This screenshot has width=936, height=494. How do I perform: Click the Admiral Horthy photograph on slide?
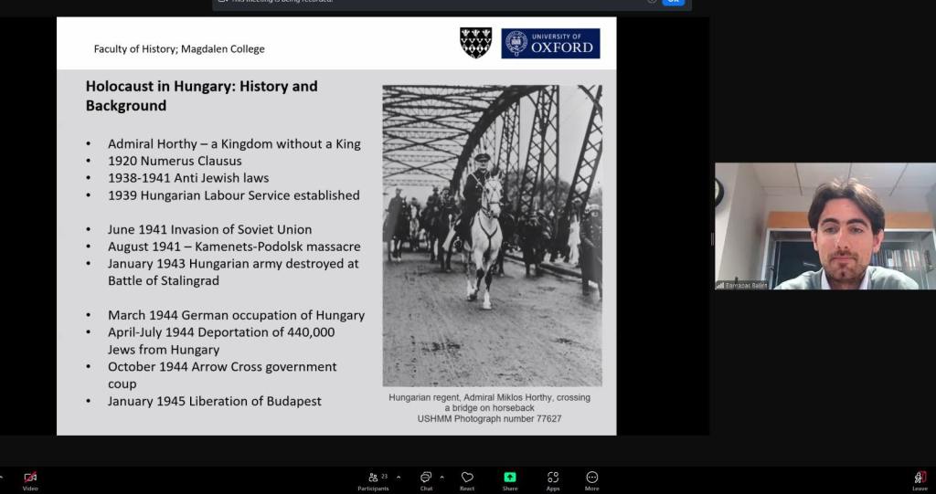click(x=492, y=235)
